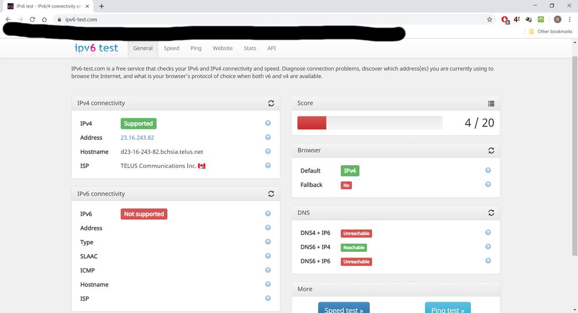Viewport: 578px width, 313px height.
Task: Refresh the IPv4 connectivity panel
Action: [271, 103]
